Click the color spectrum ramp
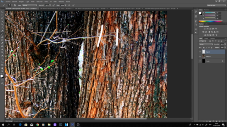 tap(211, 22)
